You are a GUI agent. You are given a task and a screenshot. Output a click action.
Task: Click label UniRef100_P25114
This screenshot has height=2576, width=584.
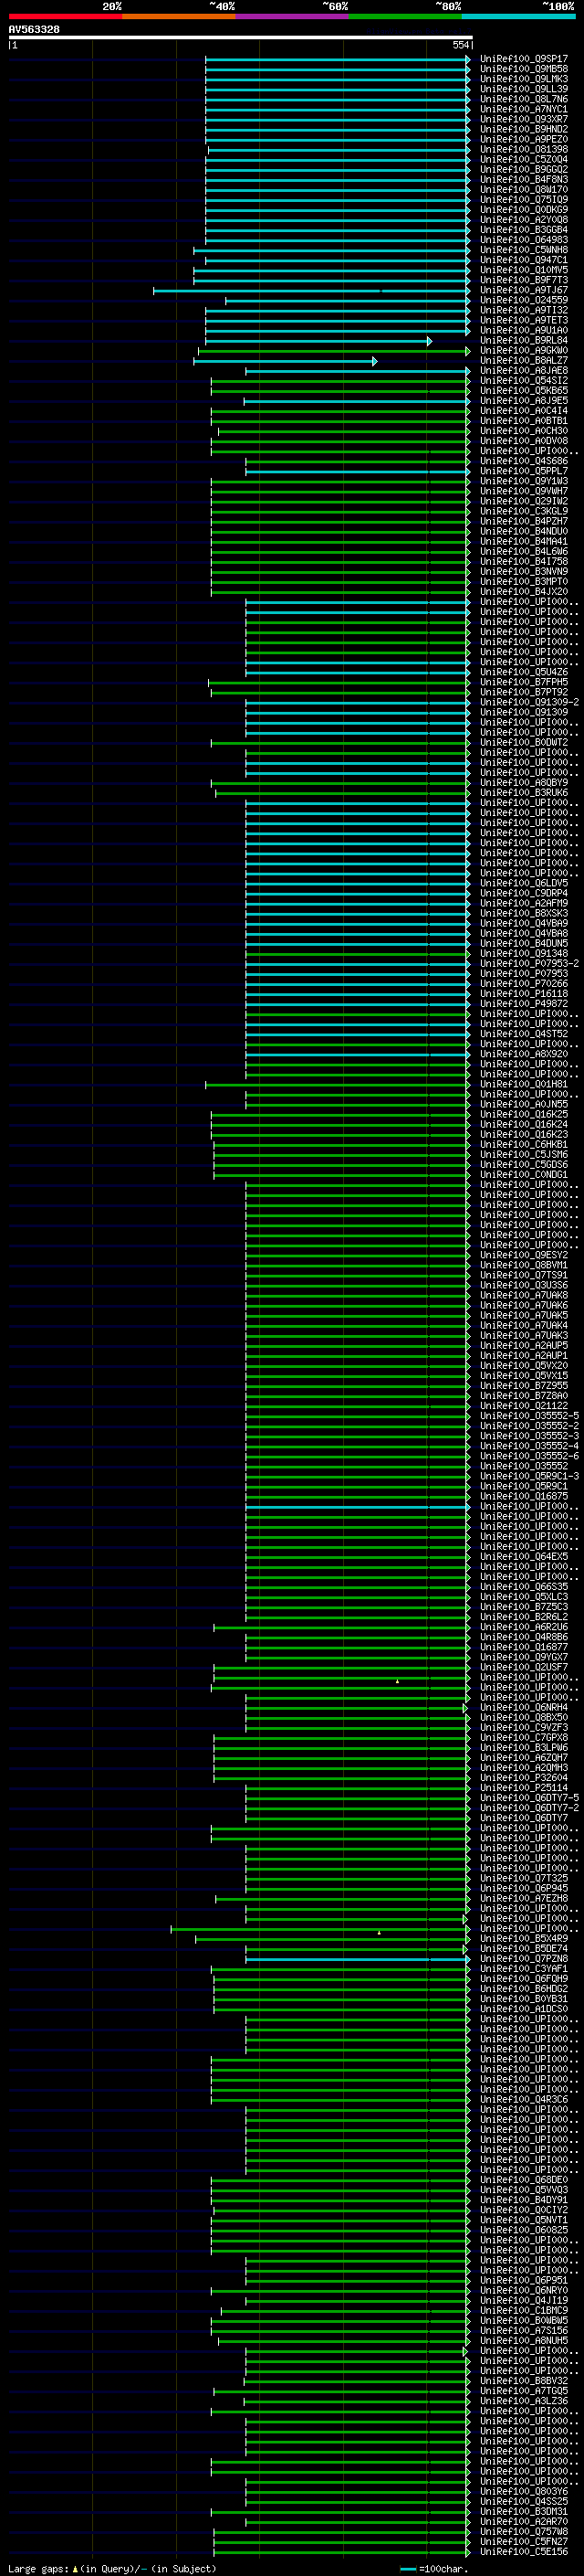tap(524, 1788)
